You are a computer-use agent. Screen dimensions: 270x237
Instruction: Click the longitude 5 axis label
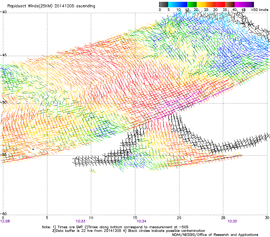point(47,218)
